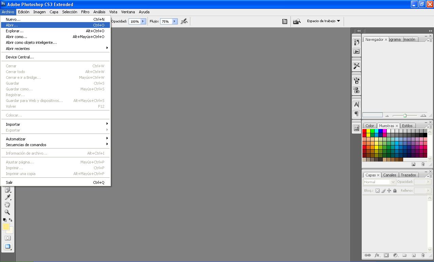
Task: Toggle lock all padlock in Capas
Action: pyautogui.click(x=395, y=191)
